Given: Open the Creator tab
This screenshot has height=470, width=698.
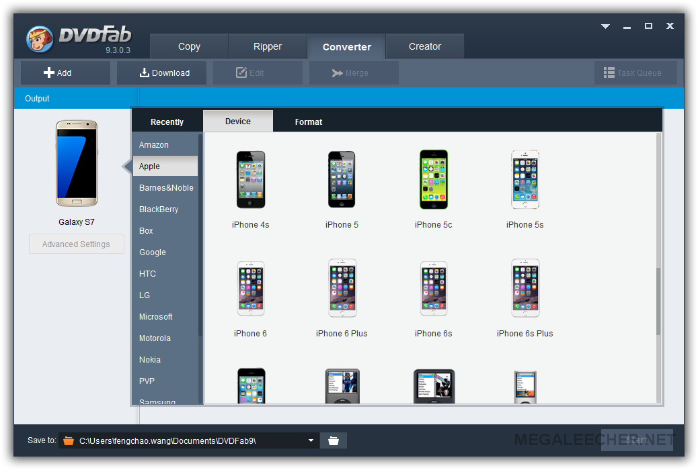Looking at the screenshot, I should click(x=425, y=46).
